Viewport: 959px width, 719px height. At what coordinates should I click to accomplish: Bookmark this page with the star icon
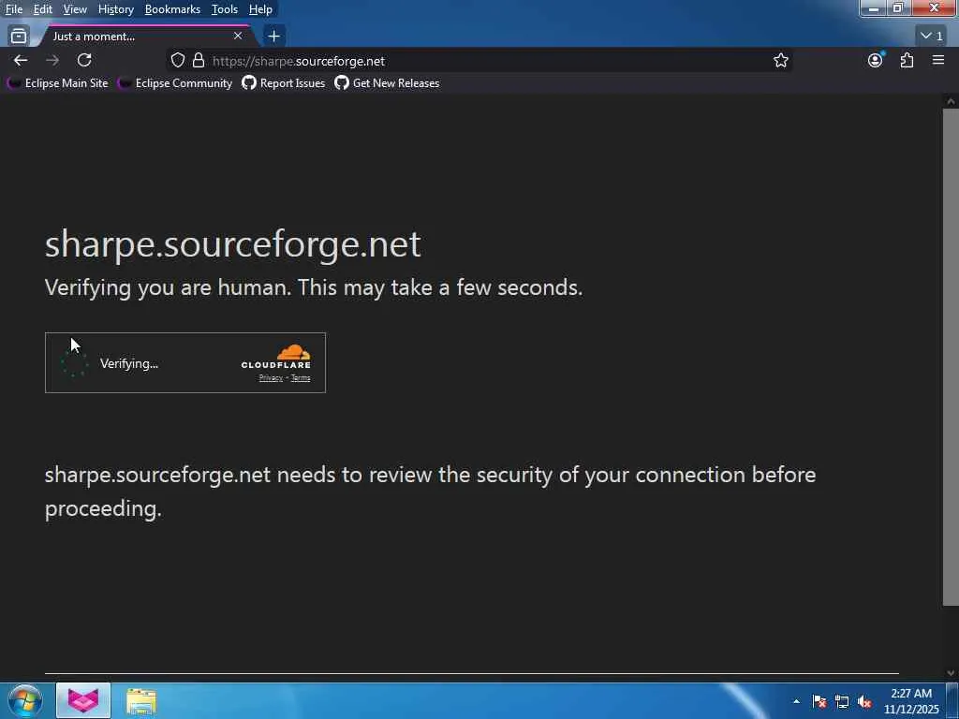[781, 60]
